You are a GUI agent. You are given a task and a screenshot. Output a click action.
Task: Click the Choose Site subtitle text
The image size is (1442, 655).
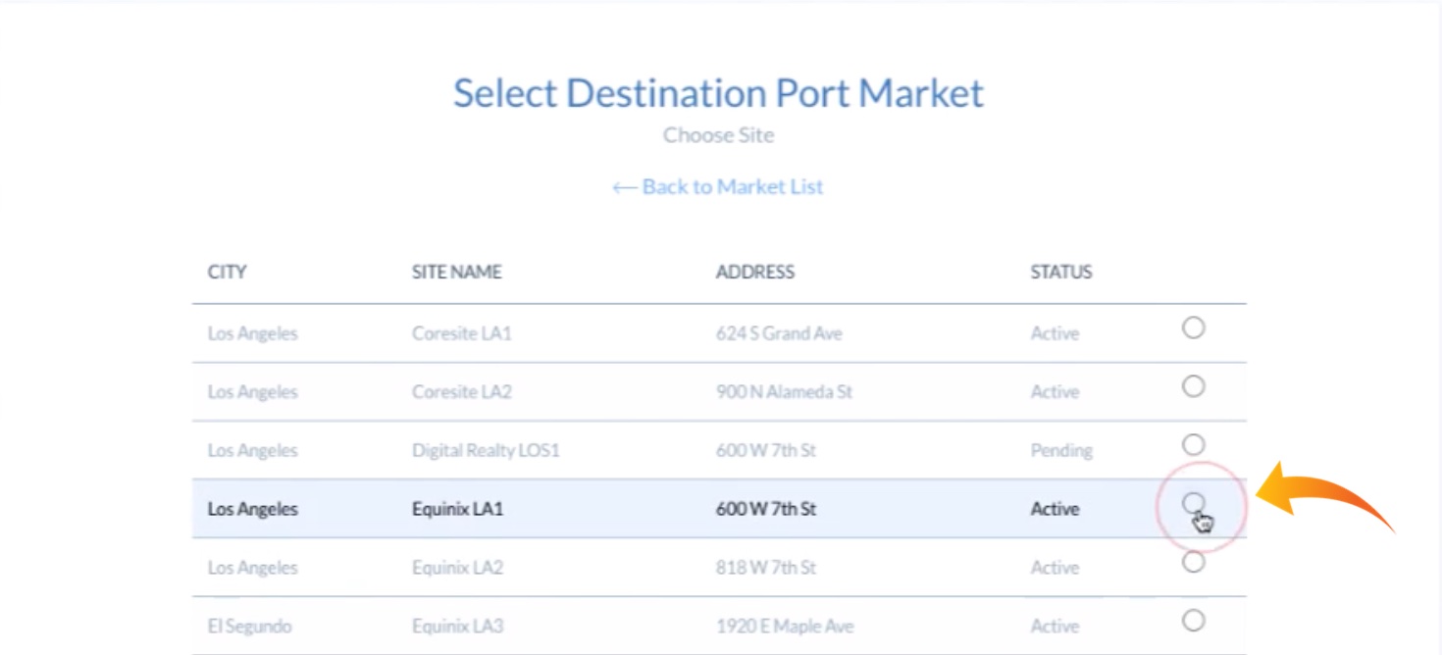719,135
